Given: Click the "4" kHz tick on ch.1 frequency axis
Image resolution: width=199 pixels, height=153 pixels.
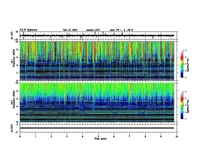Looking at the screenshot, I should pos(18,65).
